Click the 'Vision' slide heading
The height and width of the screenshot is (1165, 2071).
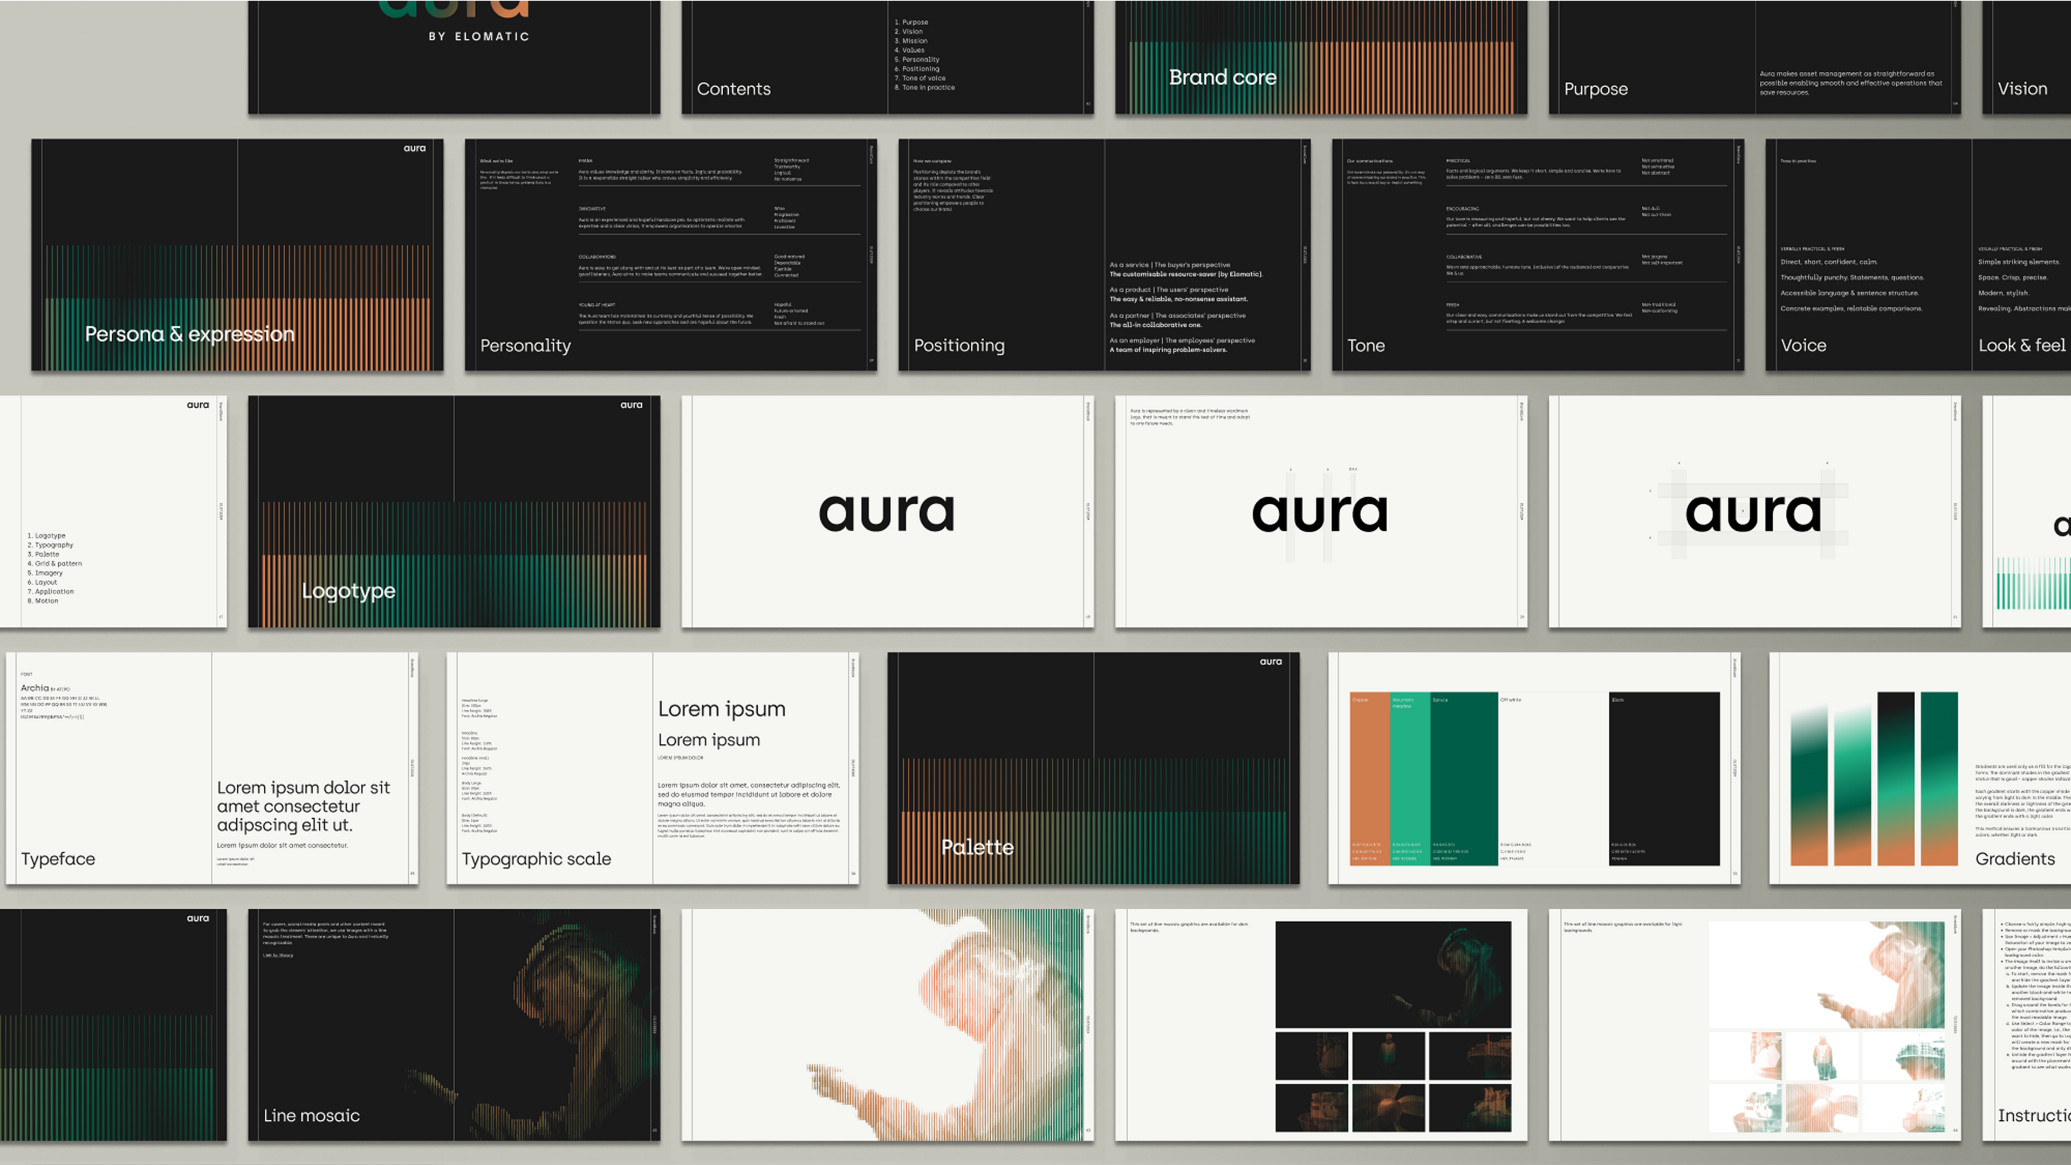tap(2023, 88)
